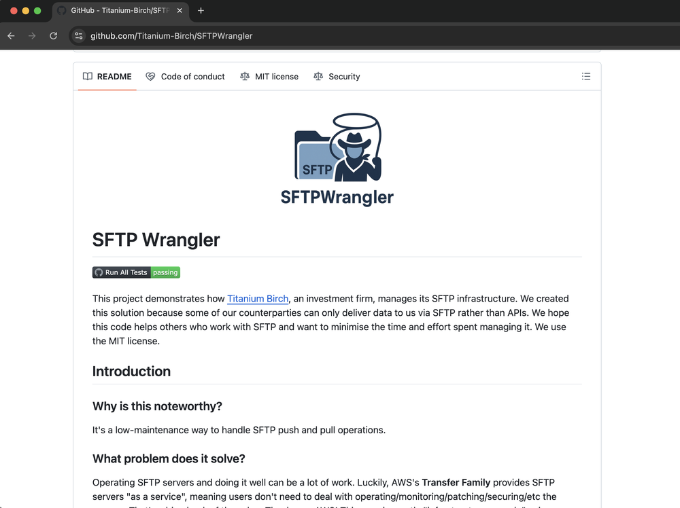Open the MIT license tab
This screenshot has width=680, height=508.
coord(269,77)
